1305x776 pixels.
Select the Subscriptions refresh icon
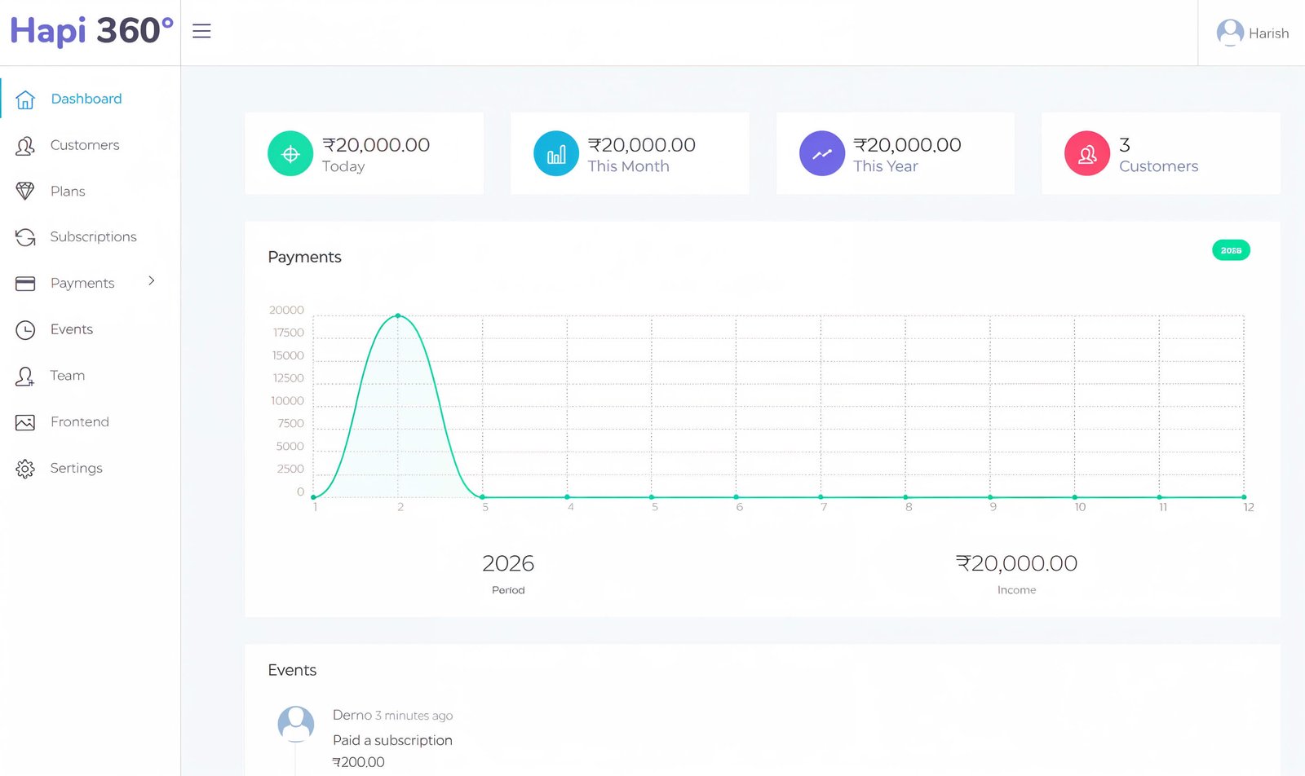tap(25, 236)
